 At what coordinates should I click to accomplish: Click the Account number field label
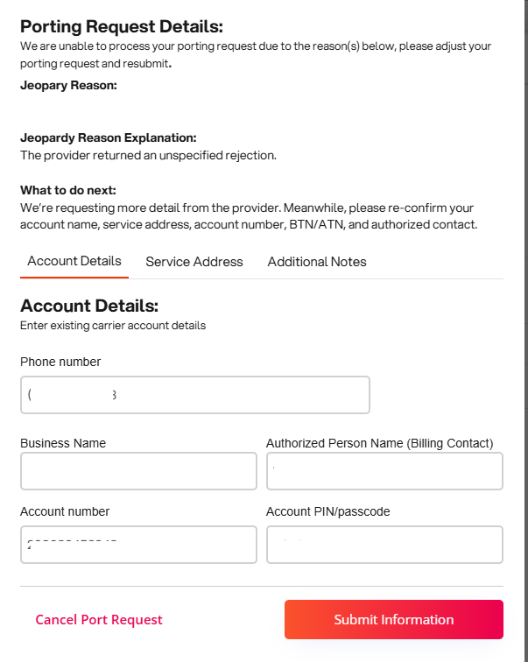65,511
